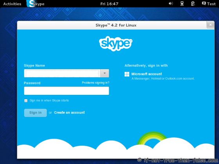The width and height of the screenshot is (219, 164).
Task: Click the 'Password' label
Action: coord(32,83)
